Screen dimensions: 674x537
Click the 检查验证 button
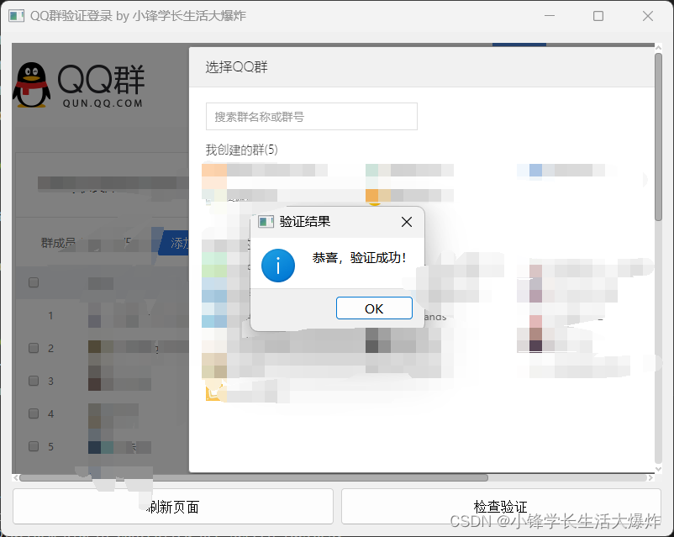tap(500, 506)
